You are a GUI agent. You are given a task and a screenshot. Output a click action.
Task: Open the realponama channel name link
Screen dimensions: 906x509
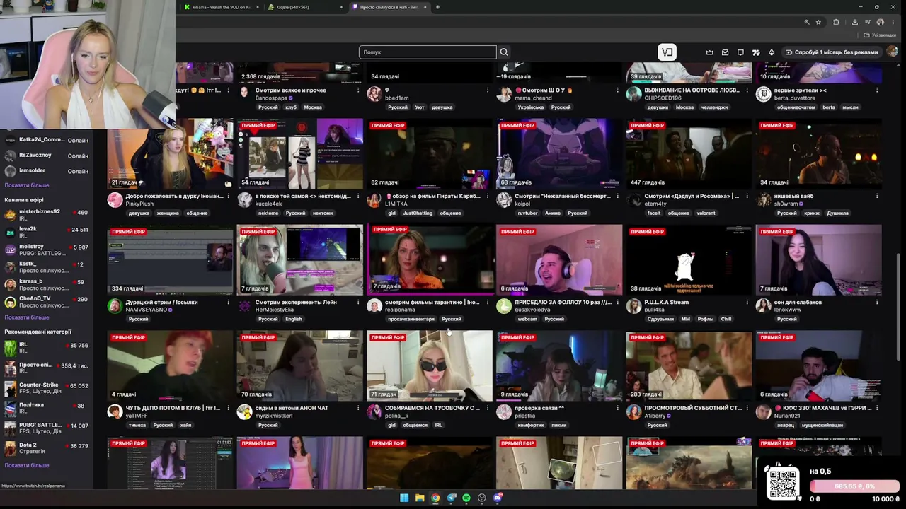point(400,310)
